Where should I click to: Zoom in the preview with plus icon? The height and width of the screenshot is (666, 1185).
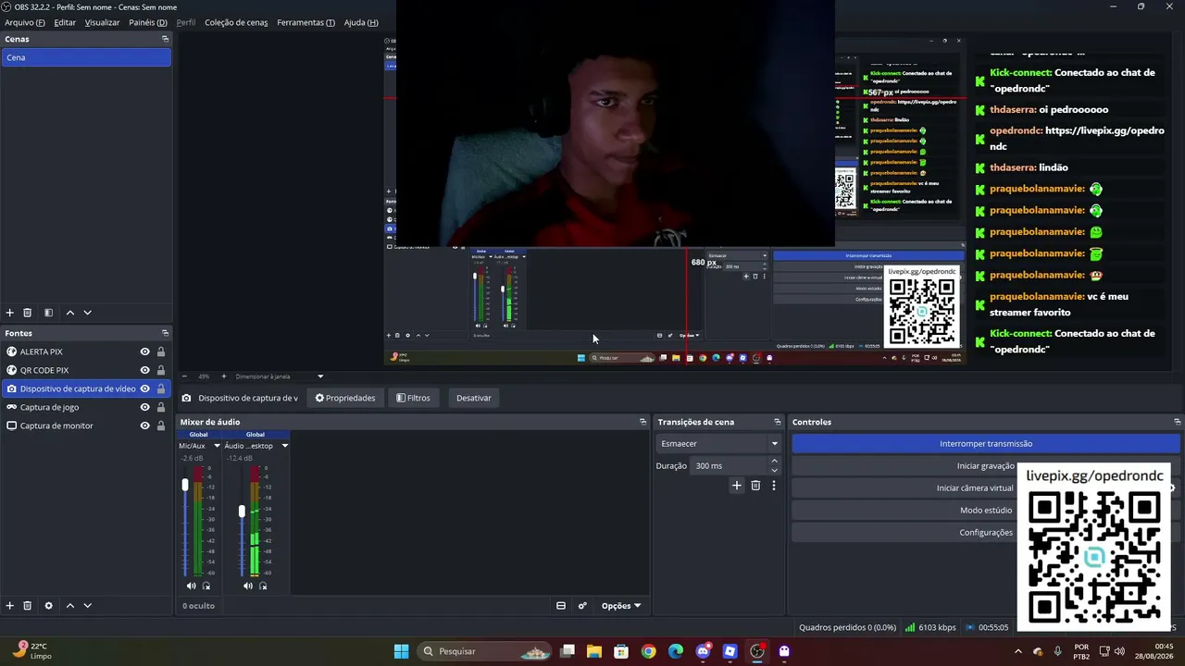[223, 376]
